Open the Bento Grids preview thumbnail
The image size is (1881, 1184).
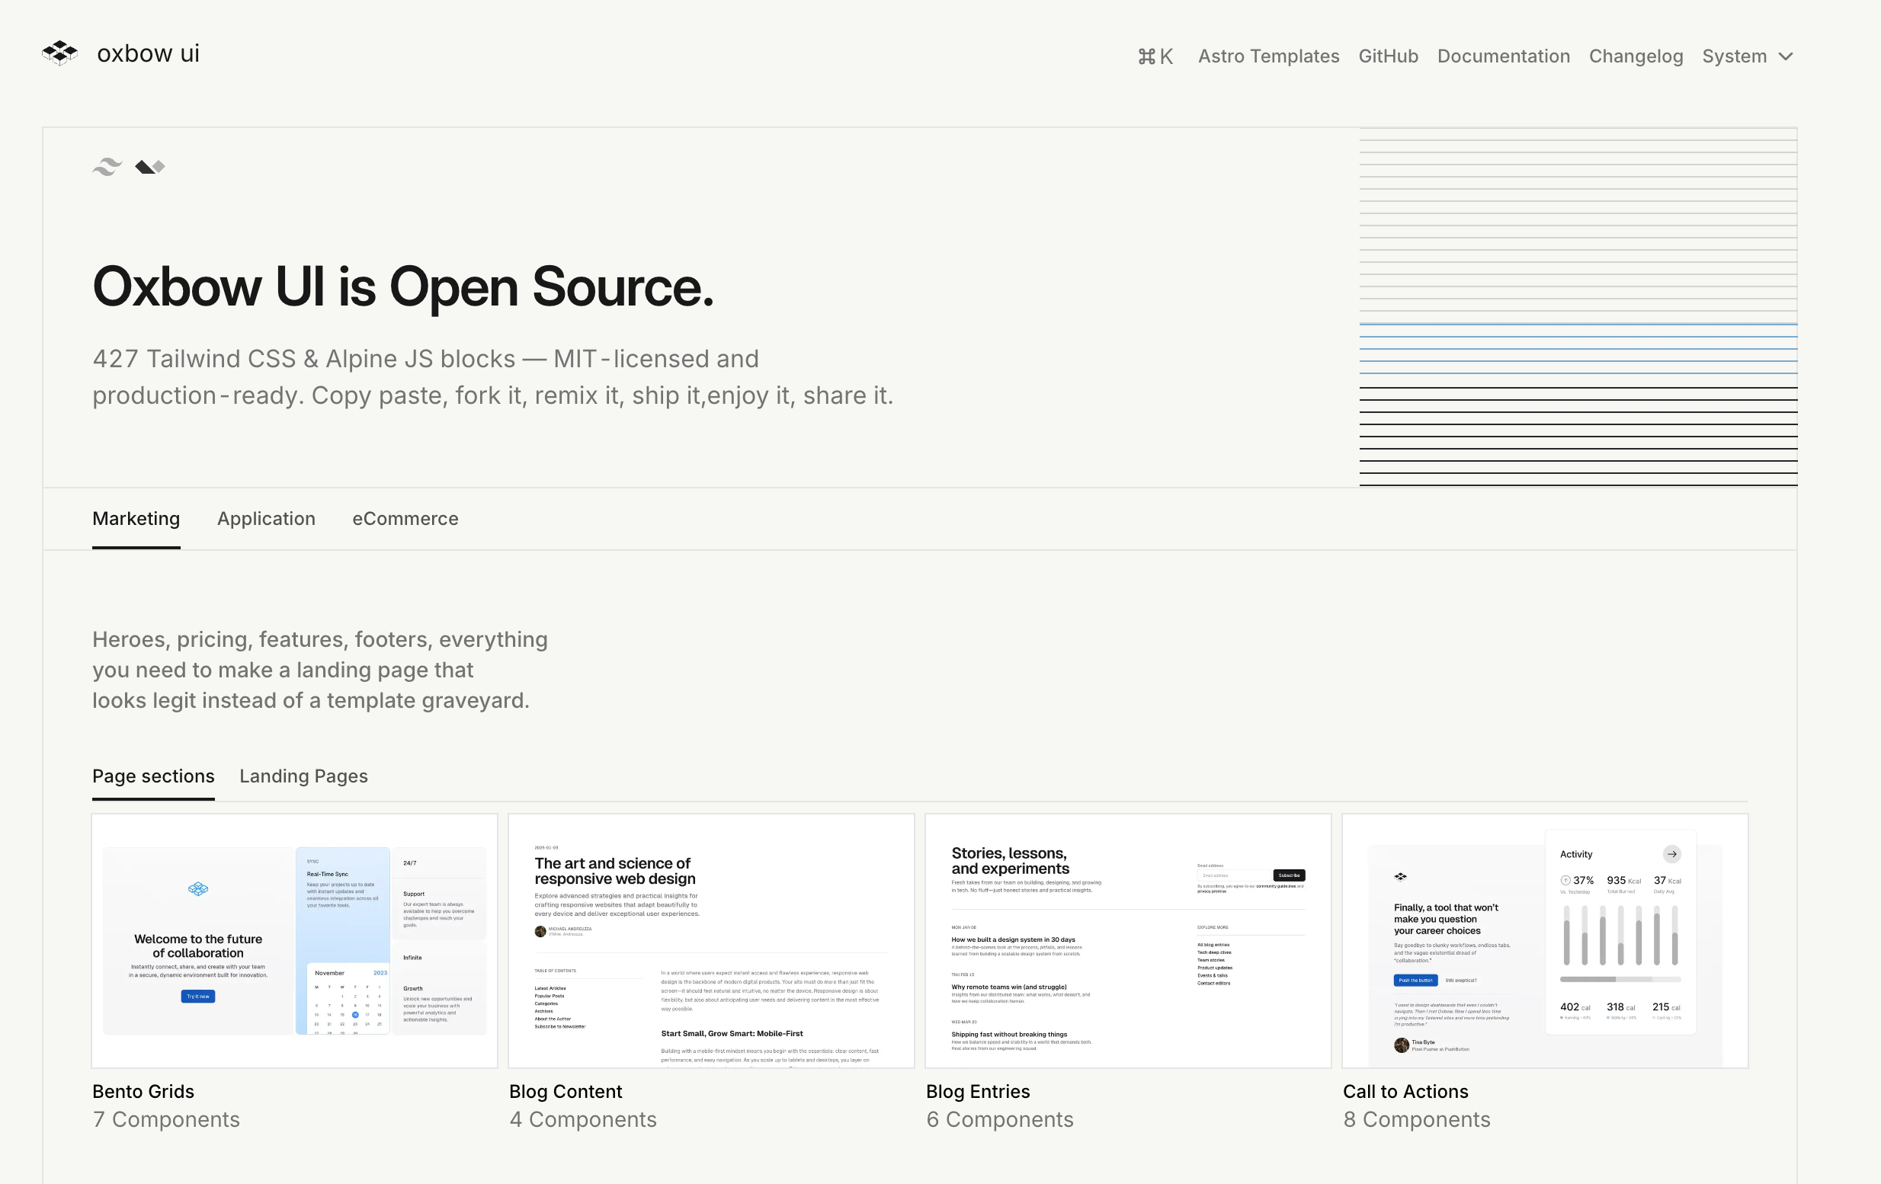(x=294, y=940)
